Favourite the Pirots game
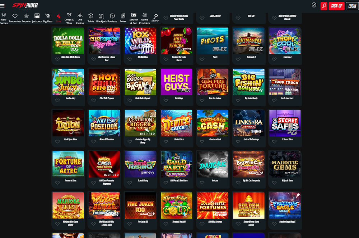 click(202, 59)
